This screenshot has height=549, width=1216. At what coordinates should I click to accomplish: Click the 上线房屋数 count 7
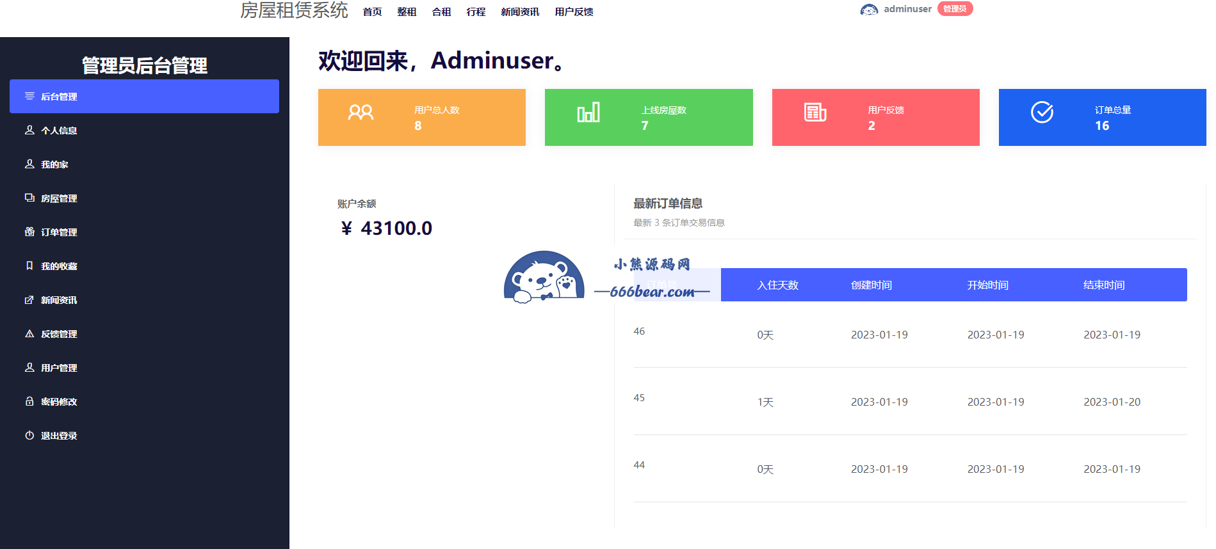click(x=645, y=126)
